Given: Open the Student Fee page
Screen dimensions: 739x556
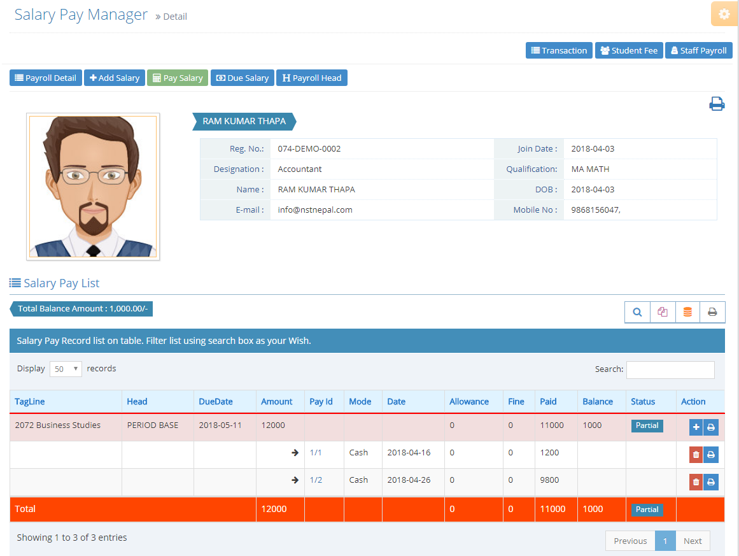Looking at the screenshot, I should (x=628, y=50).
